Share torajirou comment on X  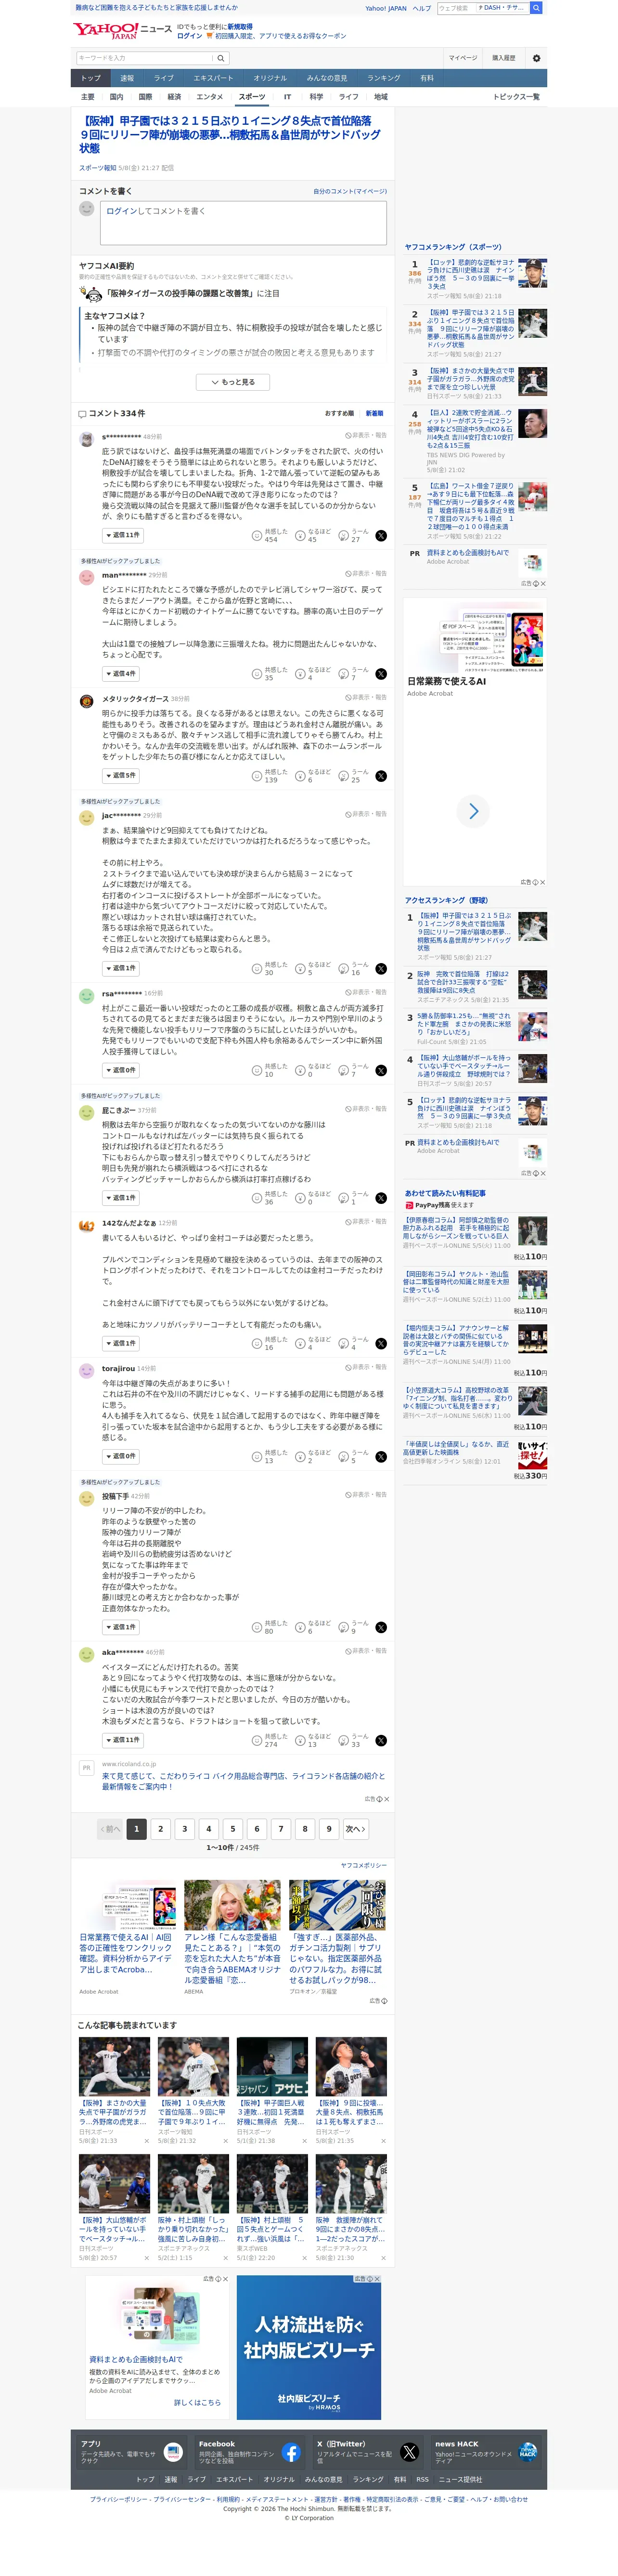pos(380,1457)
